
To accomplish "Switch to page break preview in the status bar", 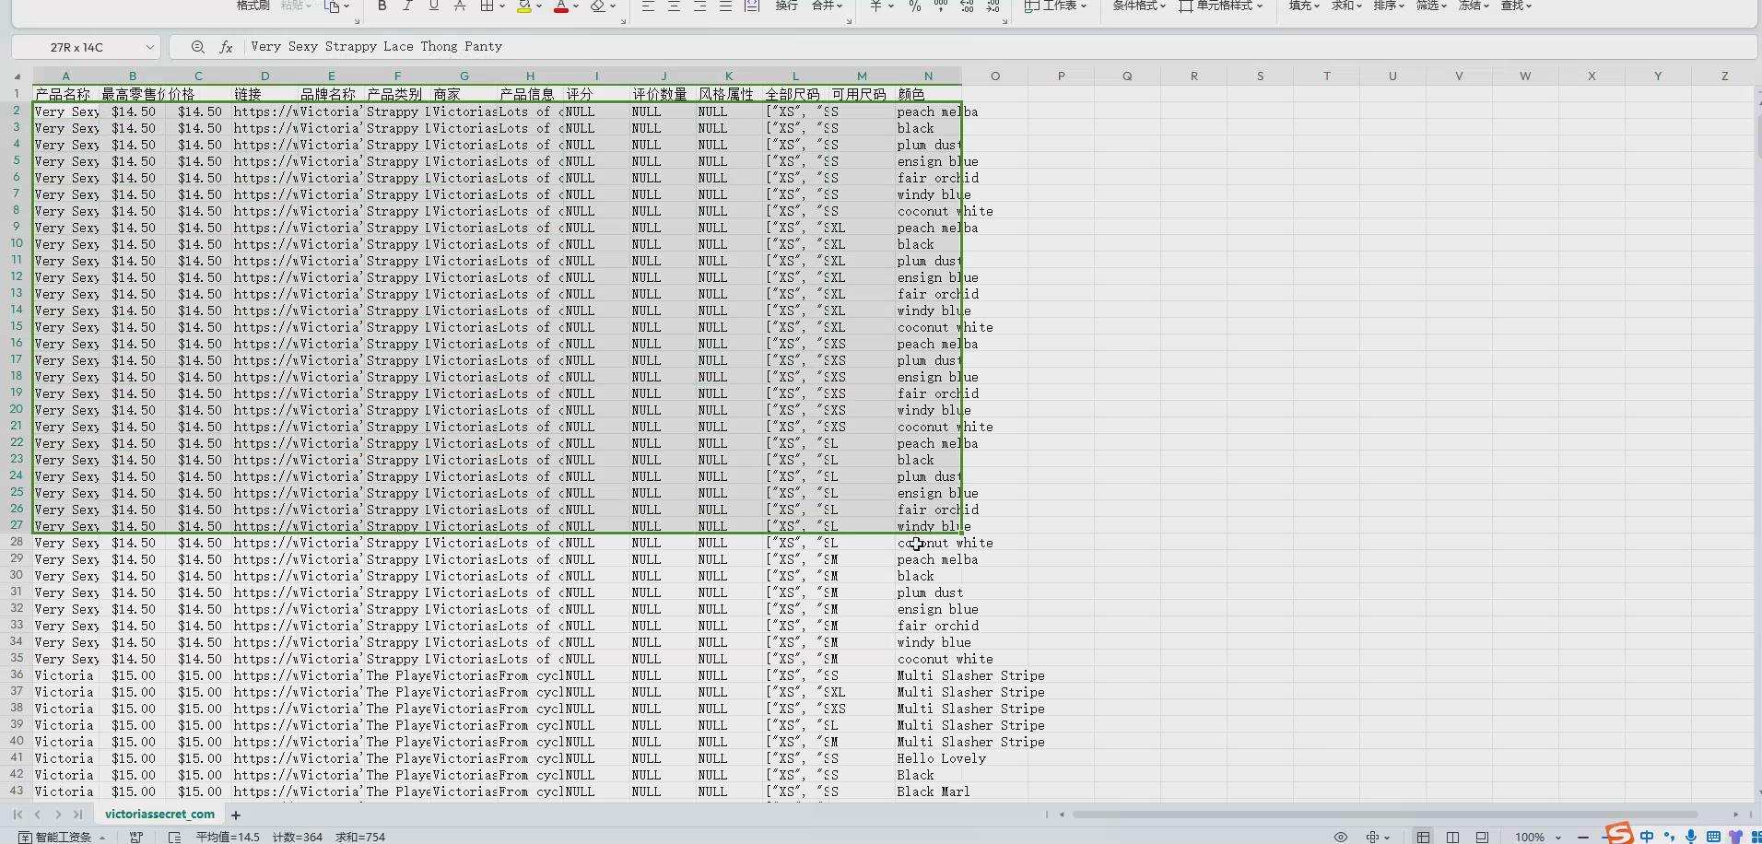I will click(x=1482, y=837).
